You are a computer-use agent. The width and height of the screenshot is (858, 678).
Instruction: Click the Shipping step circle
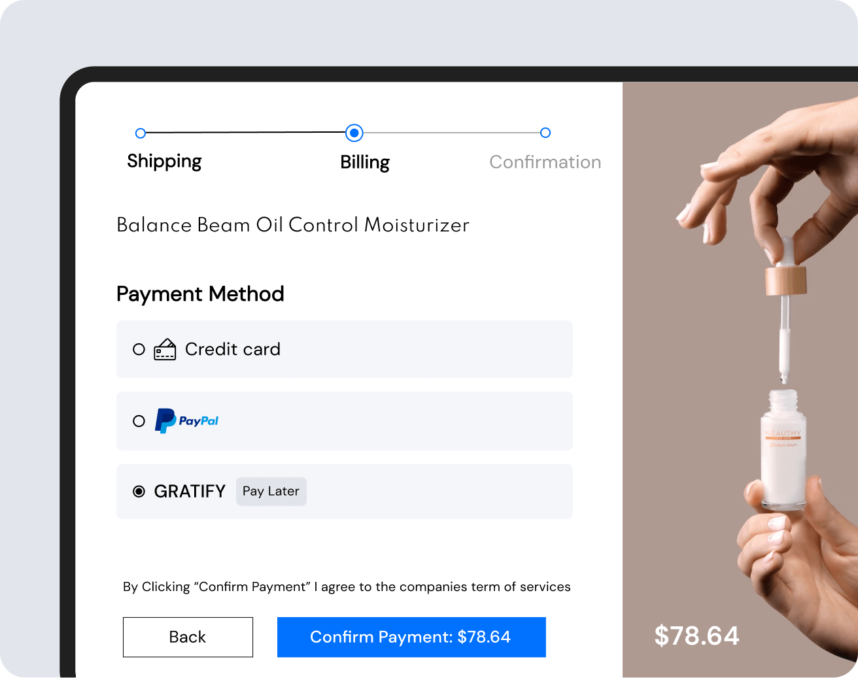click(140, 133)
